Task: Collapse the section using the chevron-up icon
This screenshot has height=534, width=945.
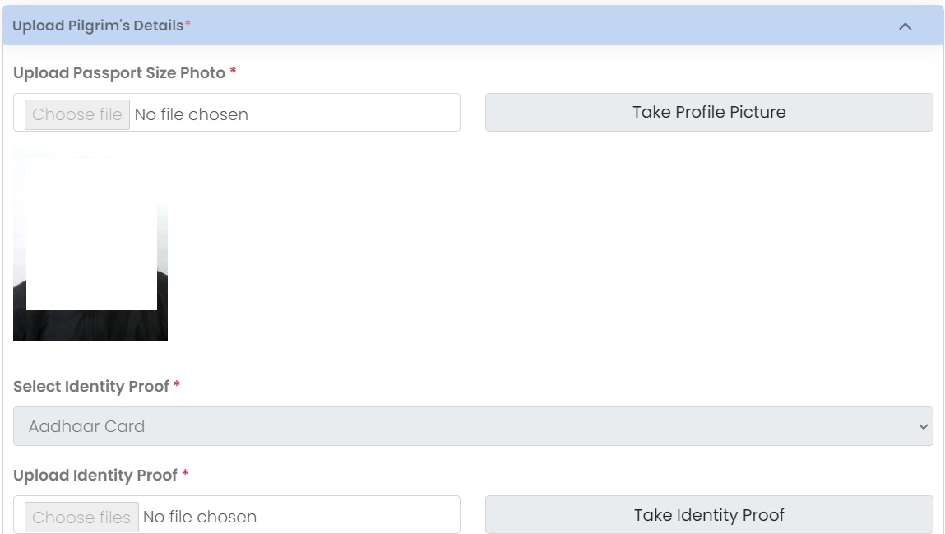Action: [905, 26]
